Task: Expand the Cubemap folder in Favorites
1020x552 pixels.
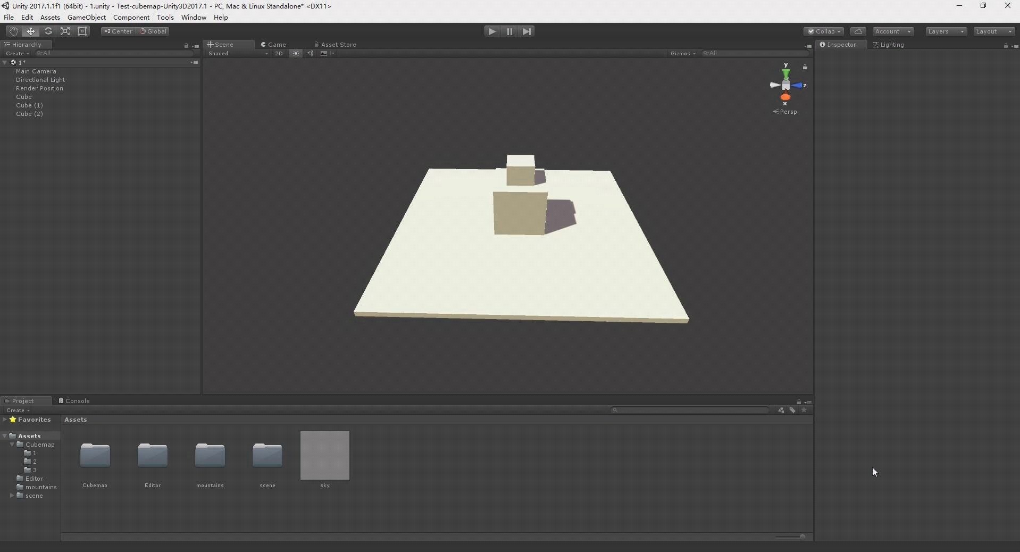Action: (12, 445)
